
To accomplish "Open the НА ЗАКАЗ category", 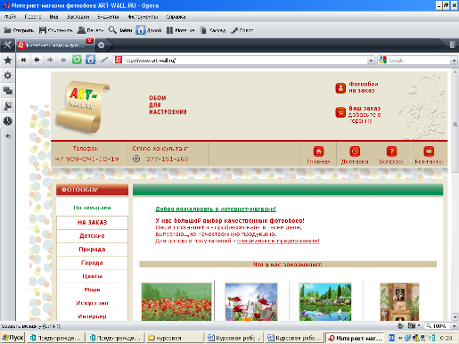I will coord(92,222).
